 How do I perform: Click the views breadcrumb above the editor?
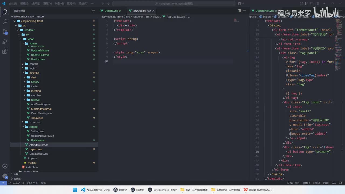pyautogui.click(x=156, y=16)
